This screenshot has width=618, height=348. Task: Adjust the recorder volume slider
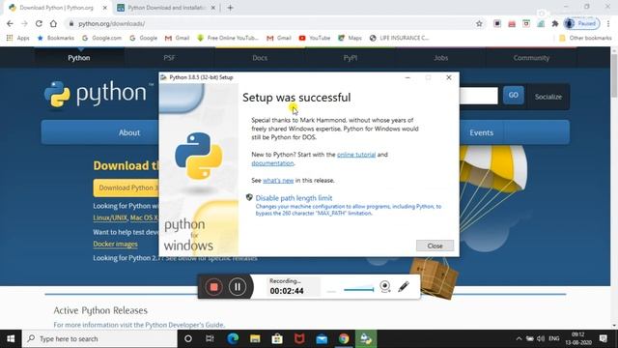pyautogui.click(x=358, y=290)
